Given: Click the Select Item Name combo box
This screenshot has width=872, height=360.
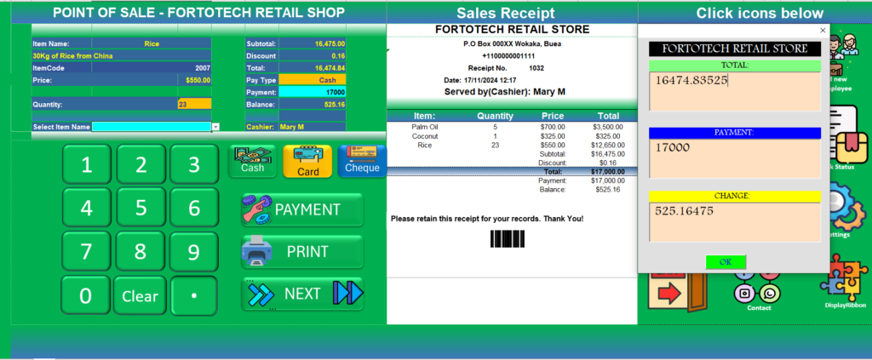Looking at the screenshot, I should pyautogui.click(x=151, y=127).
